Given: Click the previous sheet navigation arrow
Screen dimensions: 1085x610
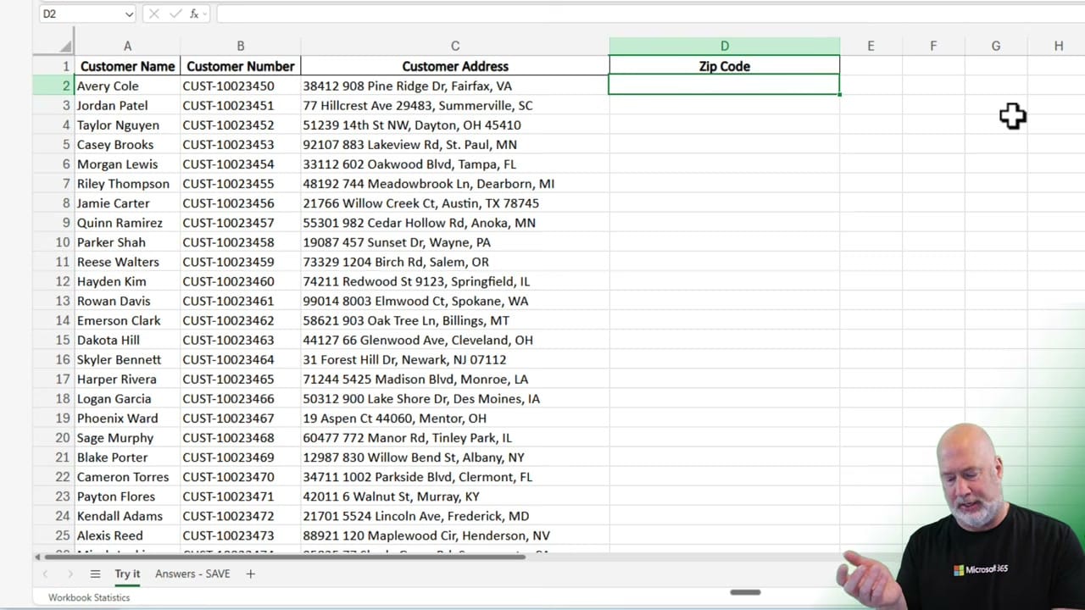Looking at the screenshot, I should coord(45,574).
